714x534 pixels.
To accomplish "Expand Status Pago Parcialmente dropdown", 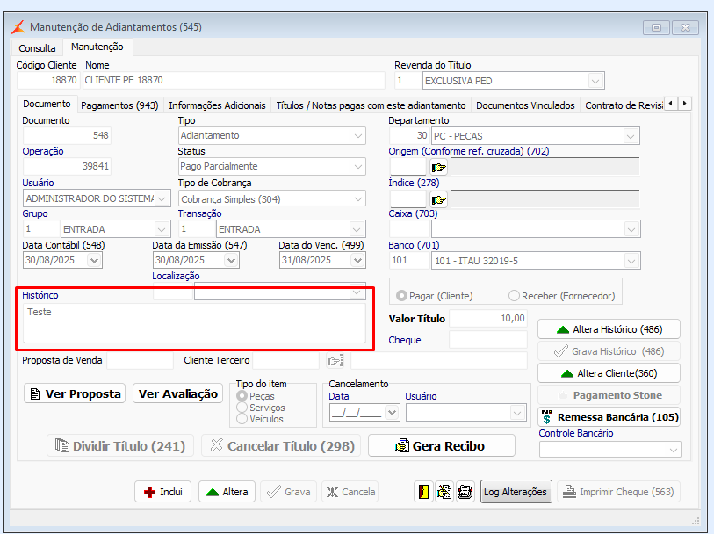I will point(358,167).
